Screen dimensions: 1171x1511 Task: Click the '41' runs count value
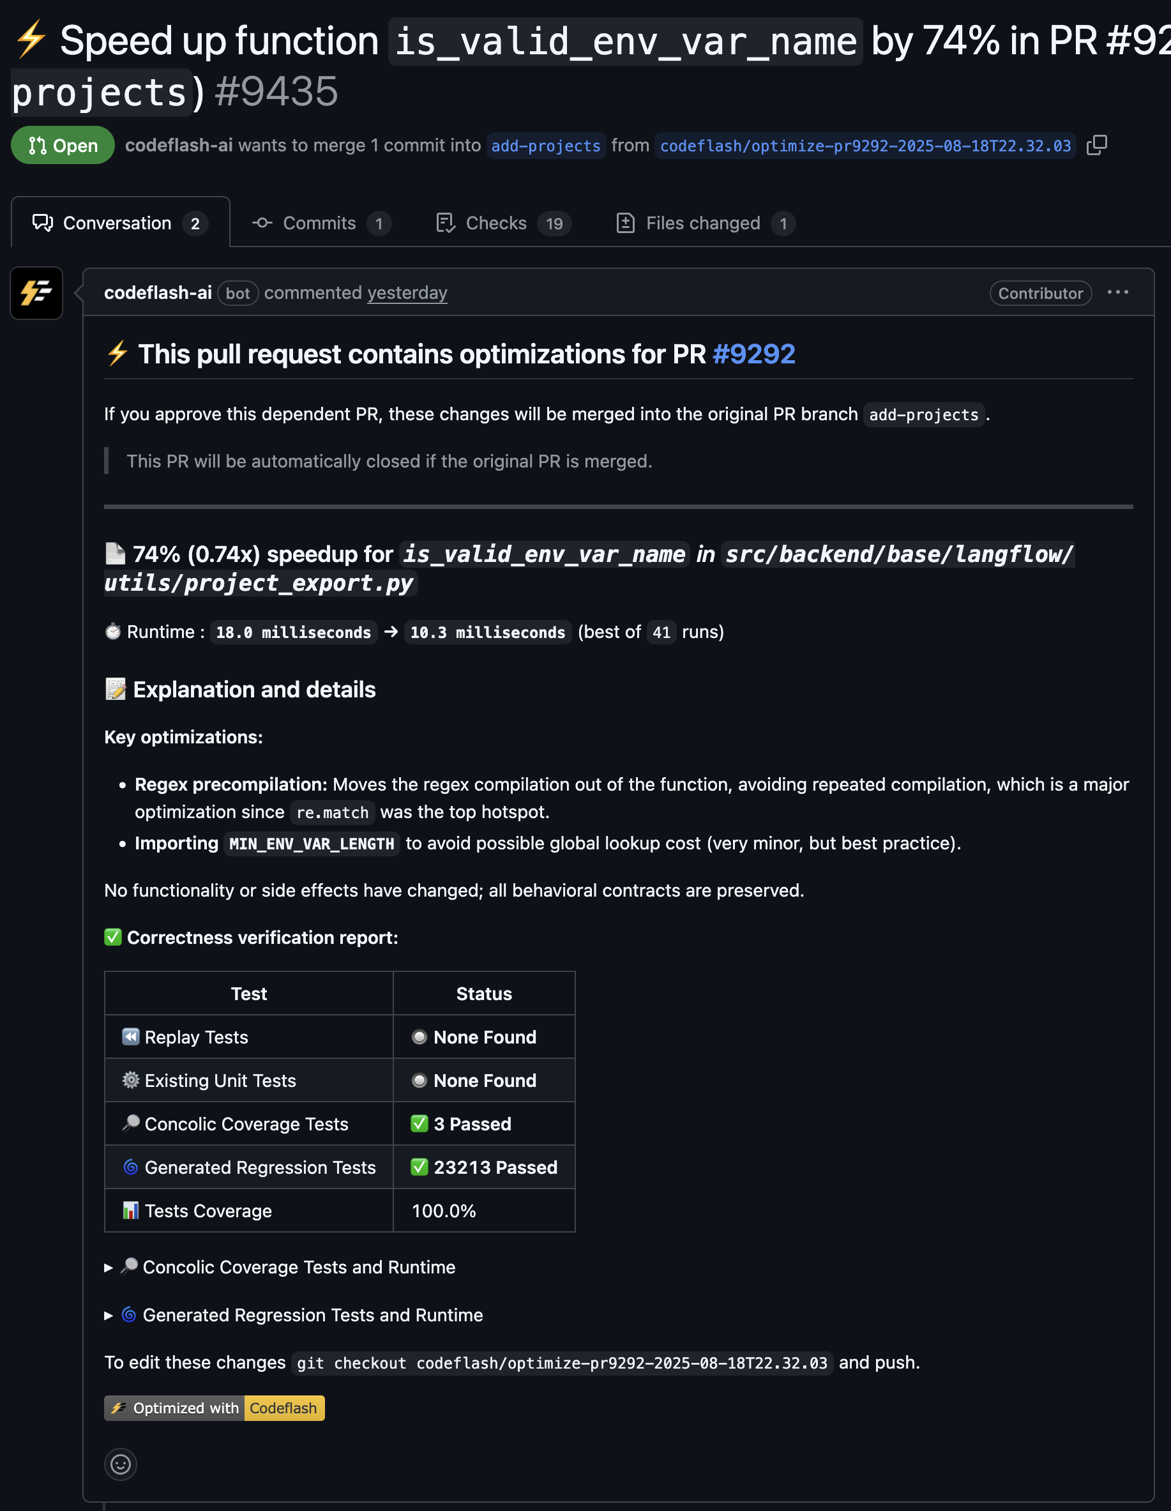pos(661,632)
